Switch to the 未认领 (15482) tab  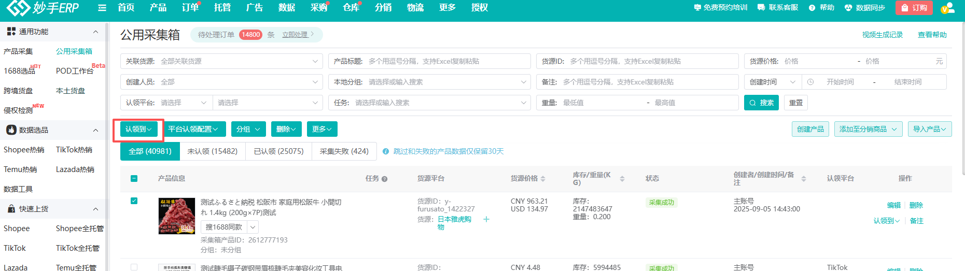pos(212,151)
